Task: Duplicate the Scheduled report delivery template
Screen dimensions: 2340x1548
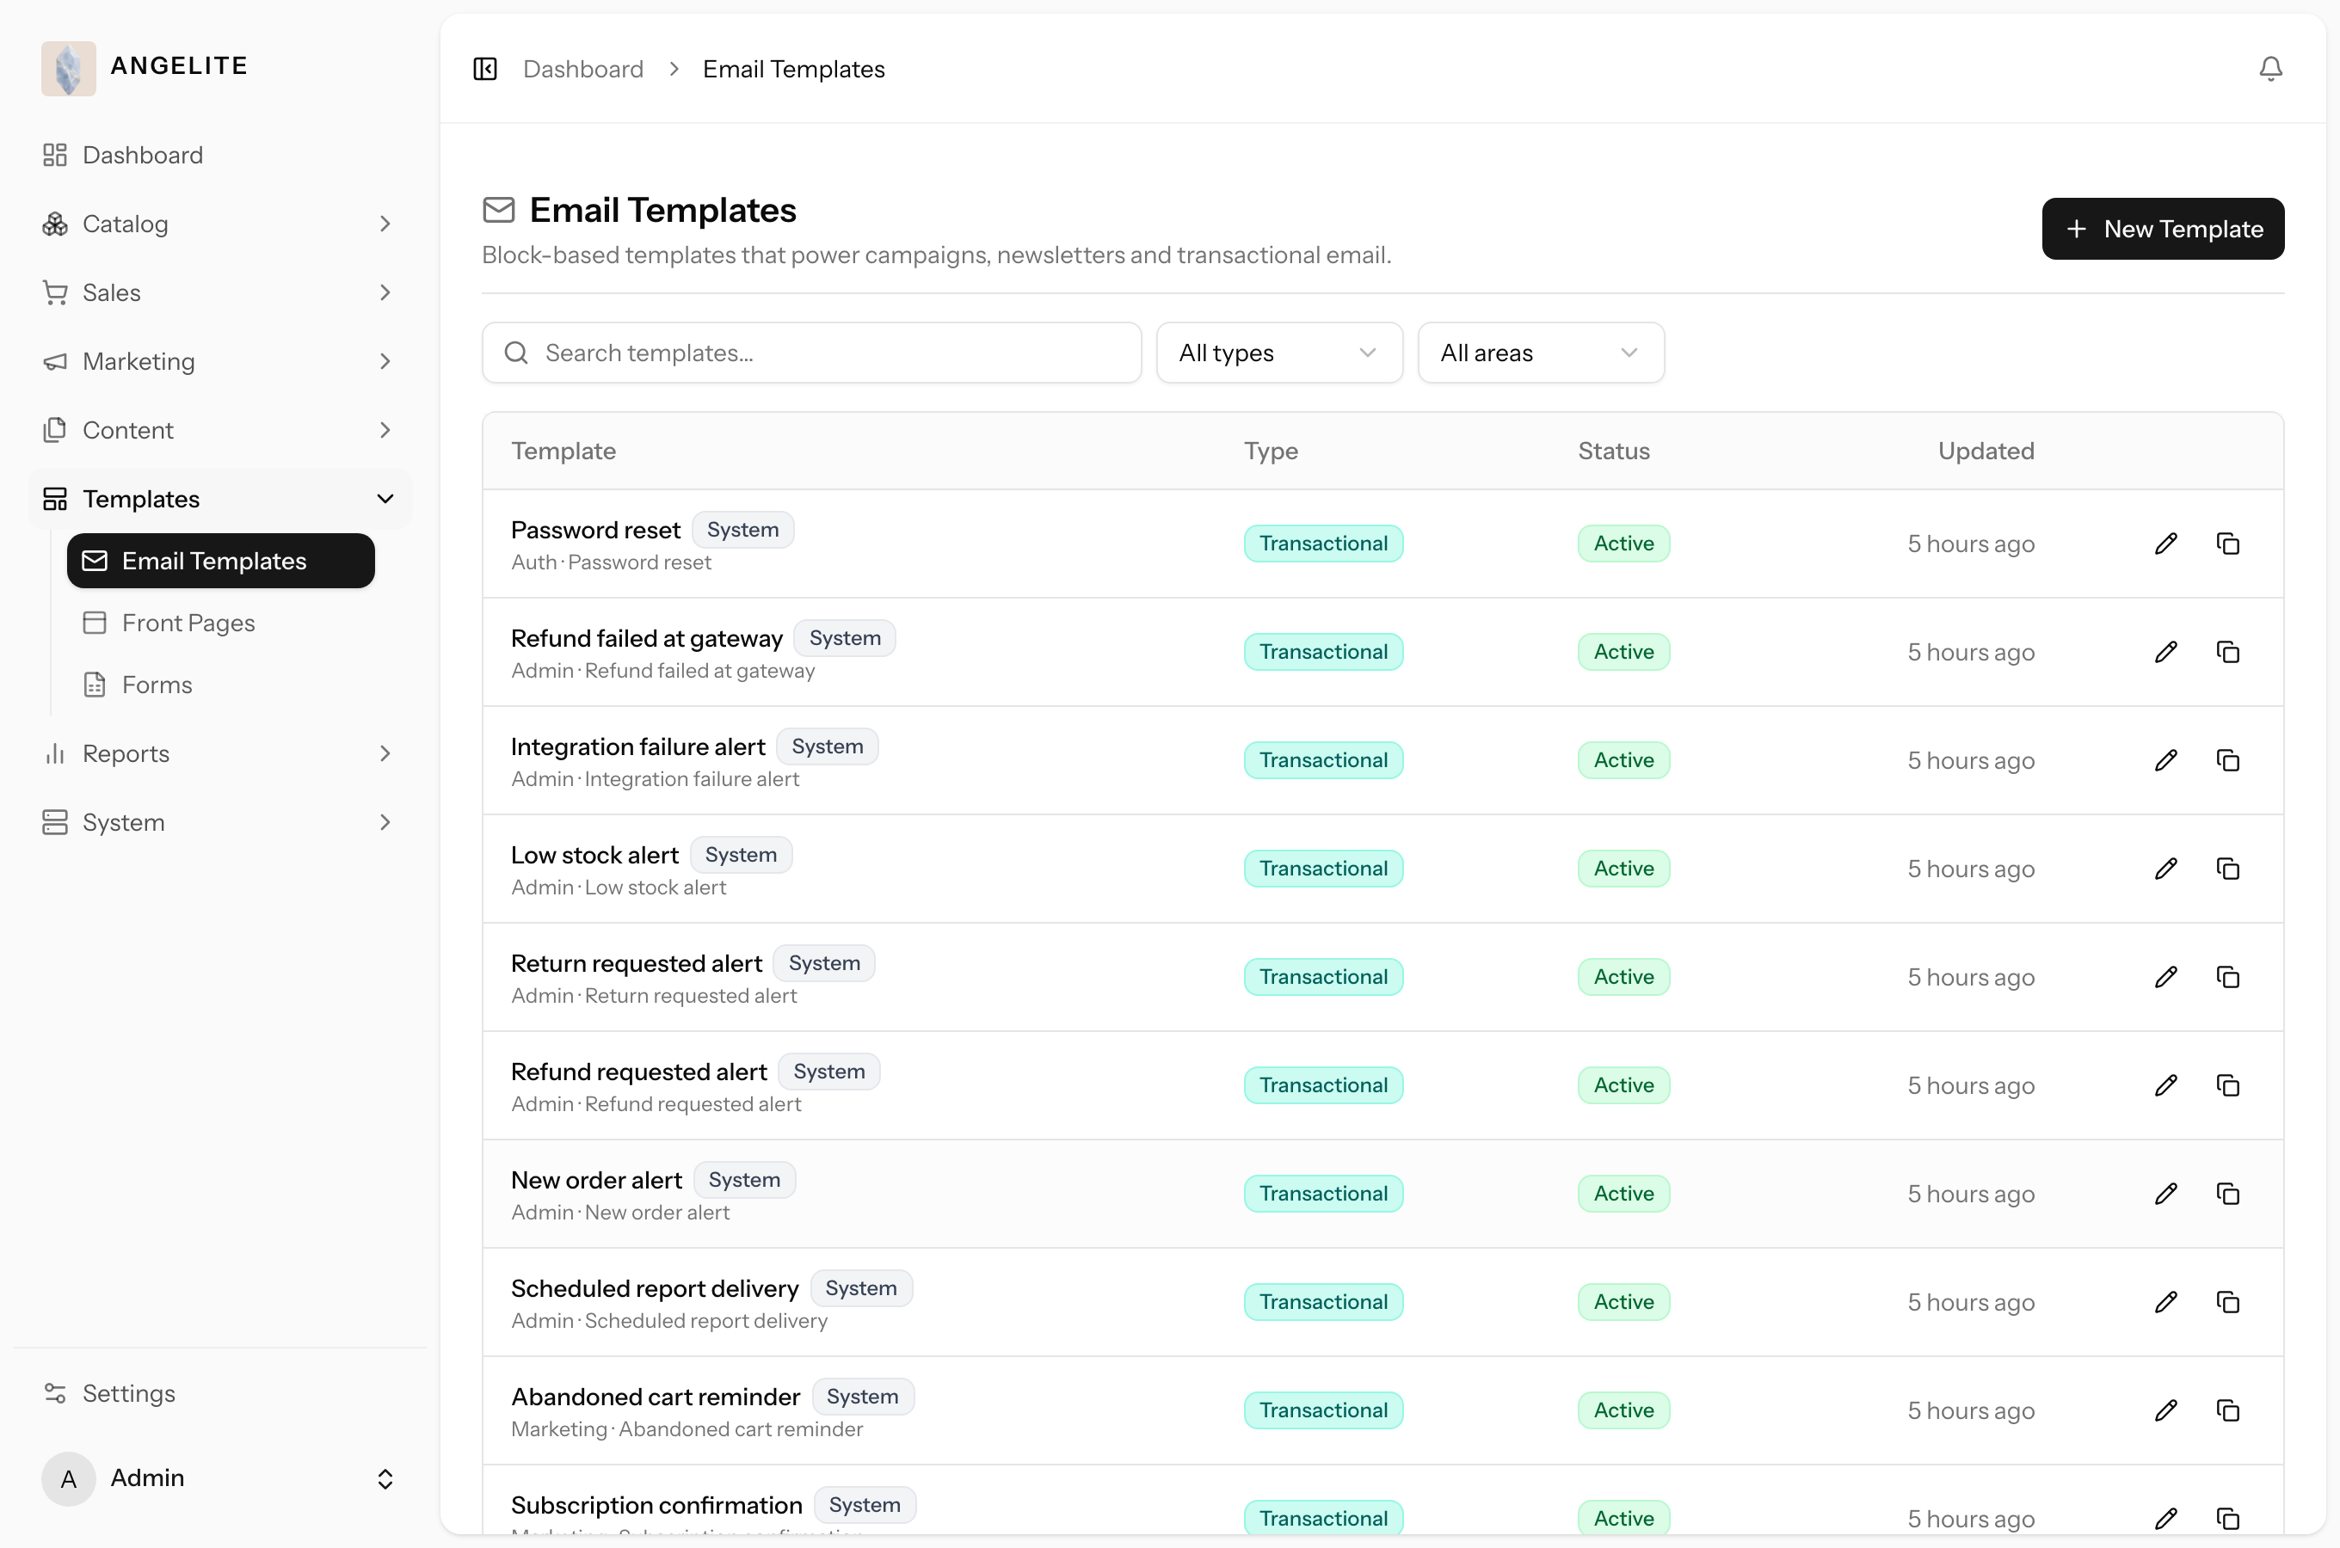Action: point(2228,1302)
